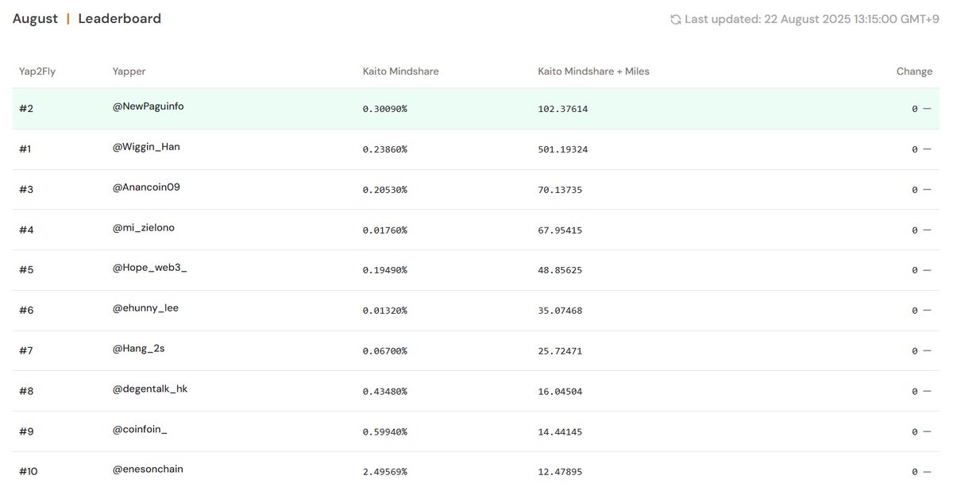
Task: Click the Leaderboard heading text
Action: 120,18
